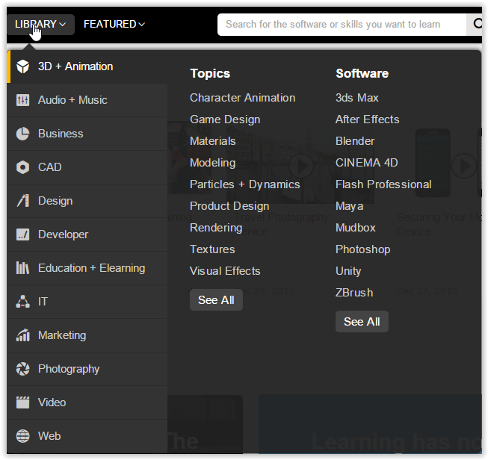Screen dimensions: 488x460
Task: Select the Audio + Music category
Action: 87,100
